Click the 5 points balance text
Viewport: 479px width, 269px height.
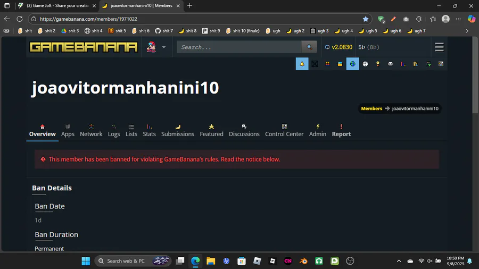tap(361, 47)
